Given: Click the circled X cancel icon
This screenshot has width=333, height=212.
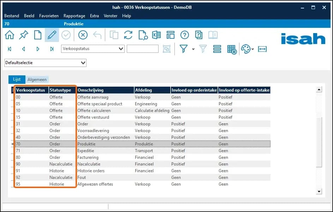Looking at the screenshot, I should (83, 35).
